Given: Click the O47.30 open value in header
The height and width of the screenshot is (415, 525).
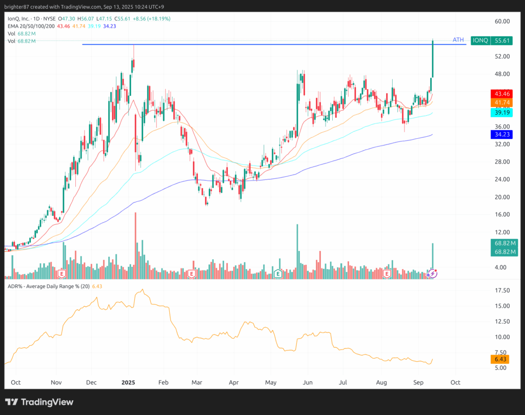Looking at the screenshot, I should point(67,19).
